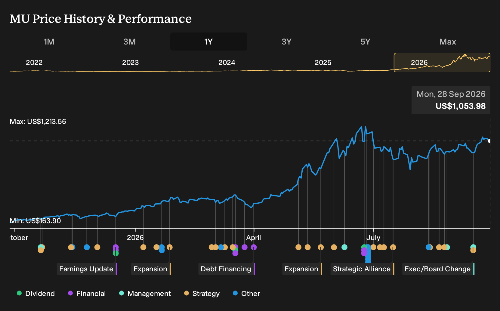Click the 'MU Price History & Performance' heading
This screenshot has width=500, height=311.
(x=101, y=19)
